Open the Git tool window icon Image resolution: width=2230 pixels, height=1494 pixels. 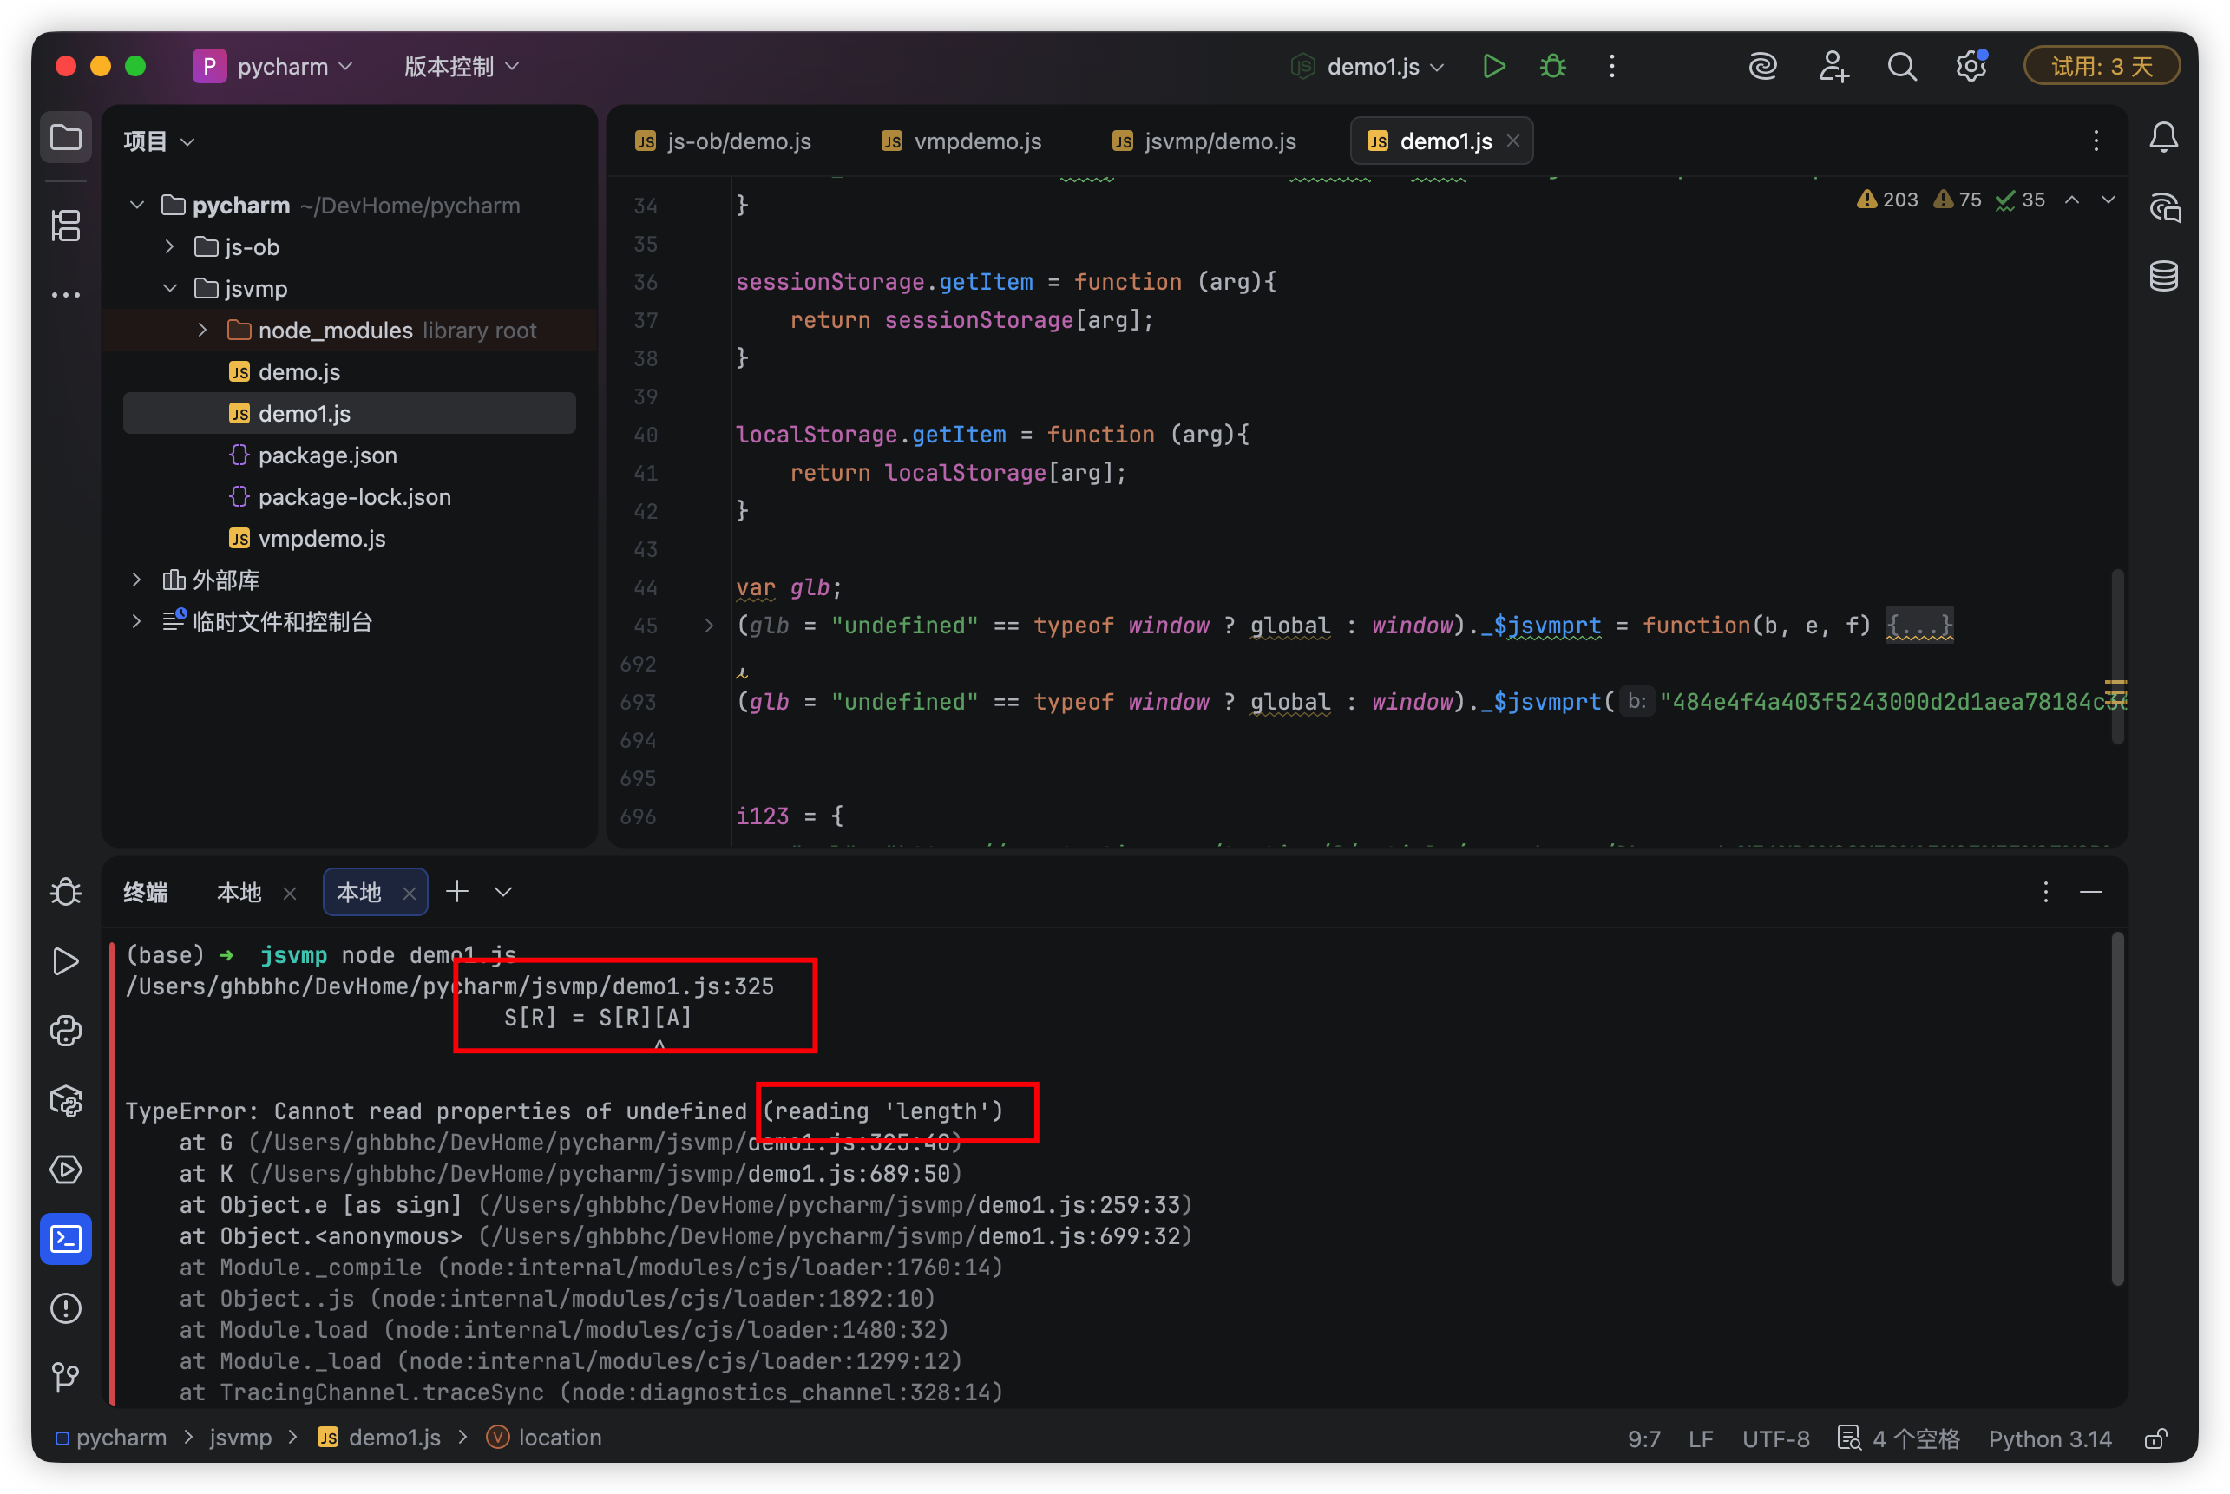(66, 1377)
